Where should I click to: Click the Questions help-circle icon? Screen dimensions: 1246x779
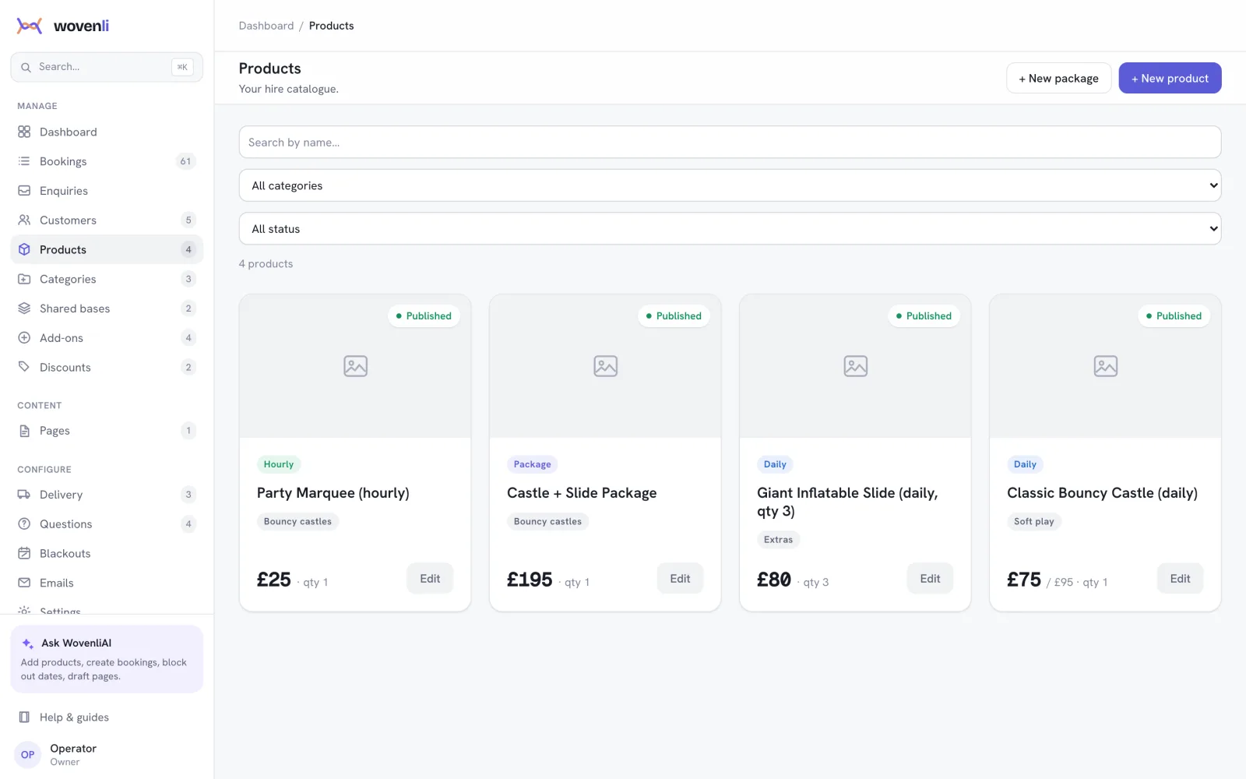click(24, 524)
